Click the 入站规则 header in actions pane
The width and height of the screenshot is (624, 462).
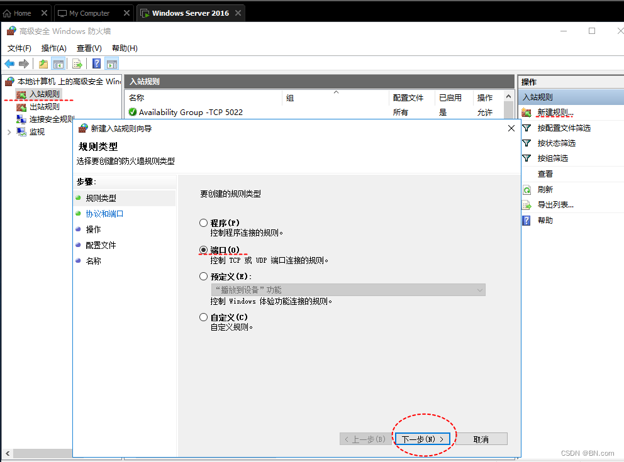pos(571,97)
